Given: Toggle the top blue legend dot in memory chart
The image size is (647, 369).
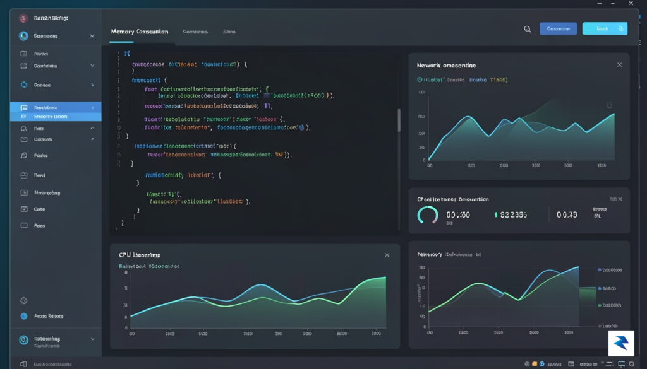Looking at the screenshot, I should pos(600,270).
